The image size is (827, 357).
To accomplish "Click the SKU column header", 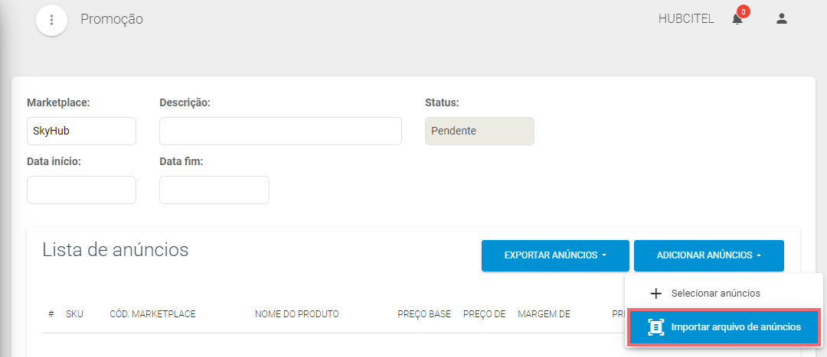I will 74,314.
